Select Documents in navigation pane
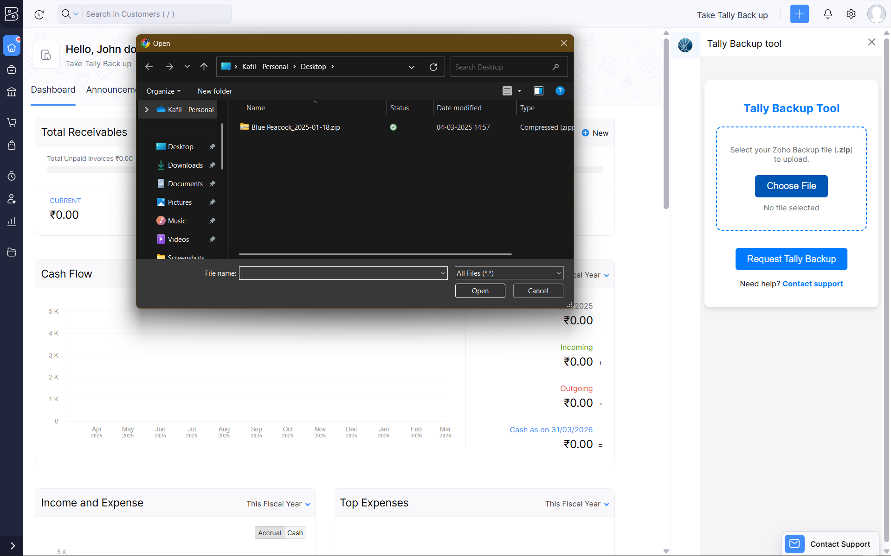 pos(185,184)
